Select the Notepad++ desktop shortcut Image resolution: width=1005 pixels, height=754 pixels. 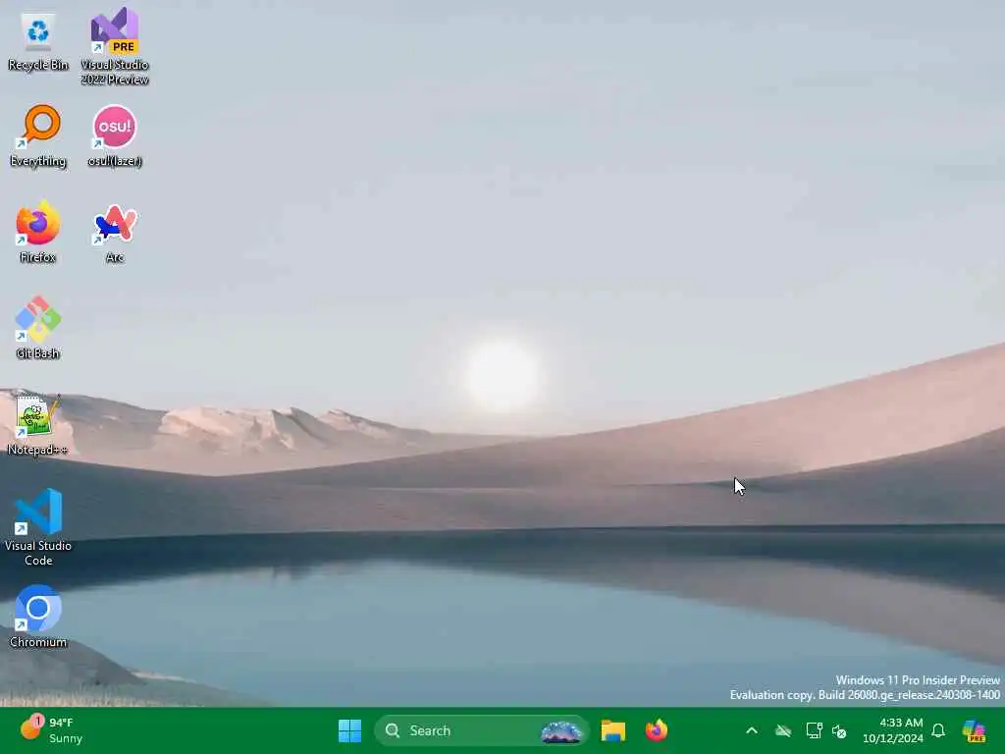point(38,424)
